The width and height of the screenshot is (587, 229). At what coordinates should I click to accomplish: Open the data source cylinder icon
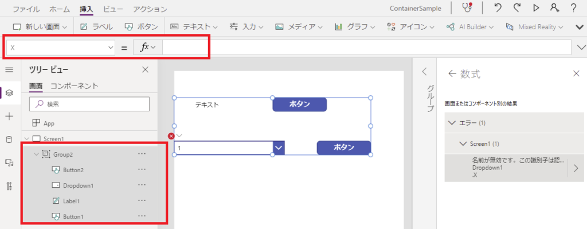(9, 140)
